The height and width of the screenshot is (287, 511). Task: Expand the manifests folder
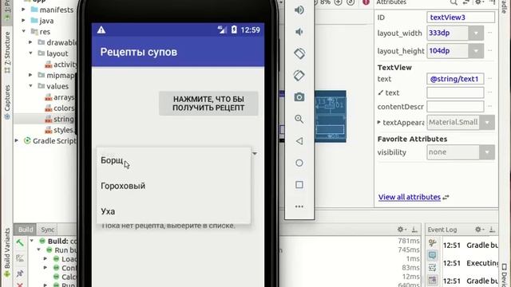click(23, 10)
